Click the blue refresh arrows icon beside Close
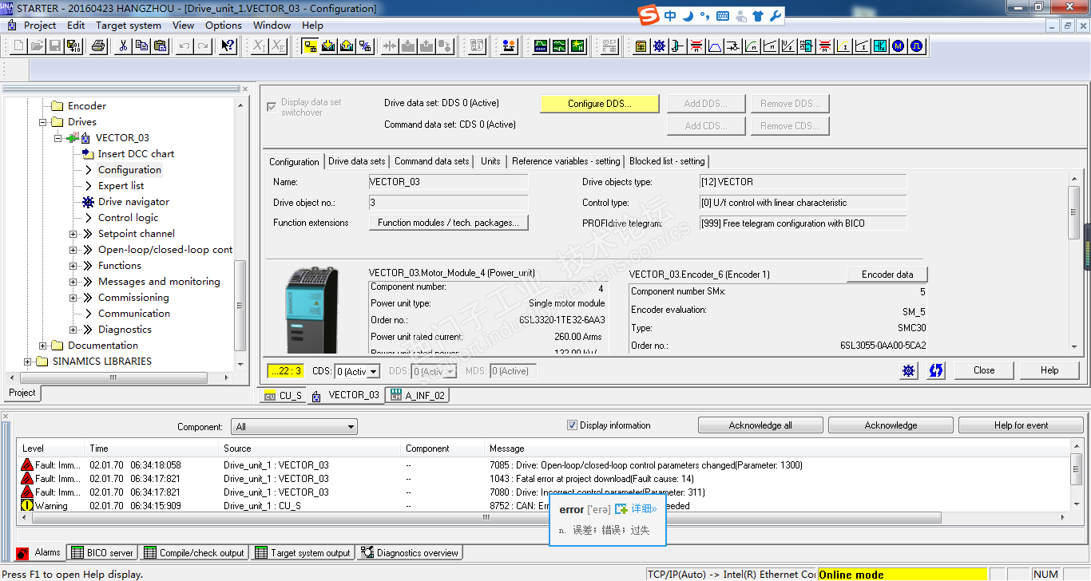Viewport: 1091px width, 581px height. [x=936, y=370]
